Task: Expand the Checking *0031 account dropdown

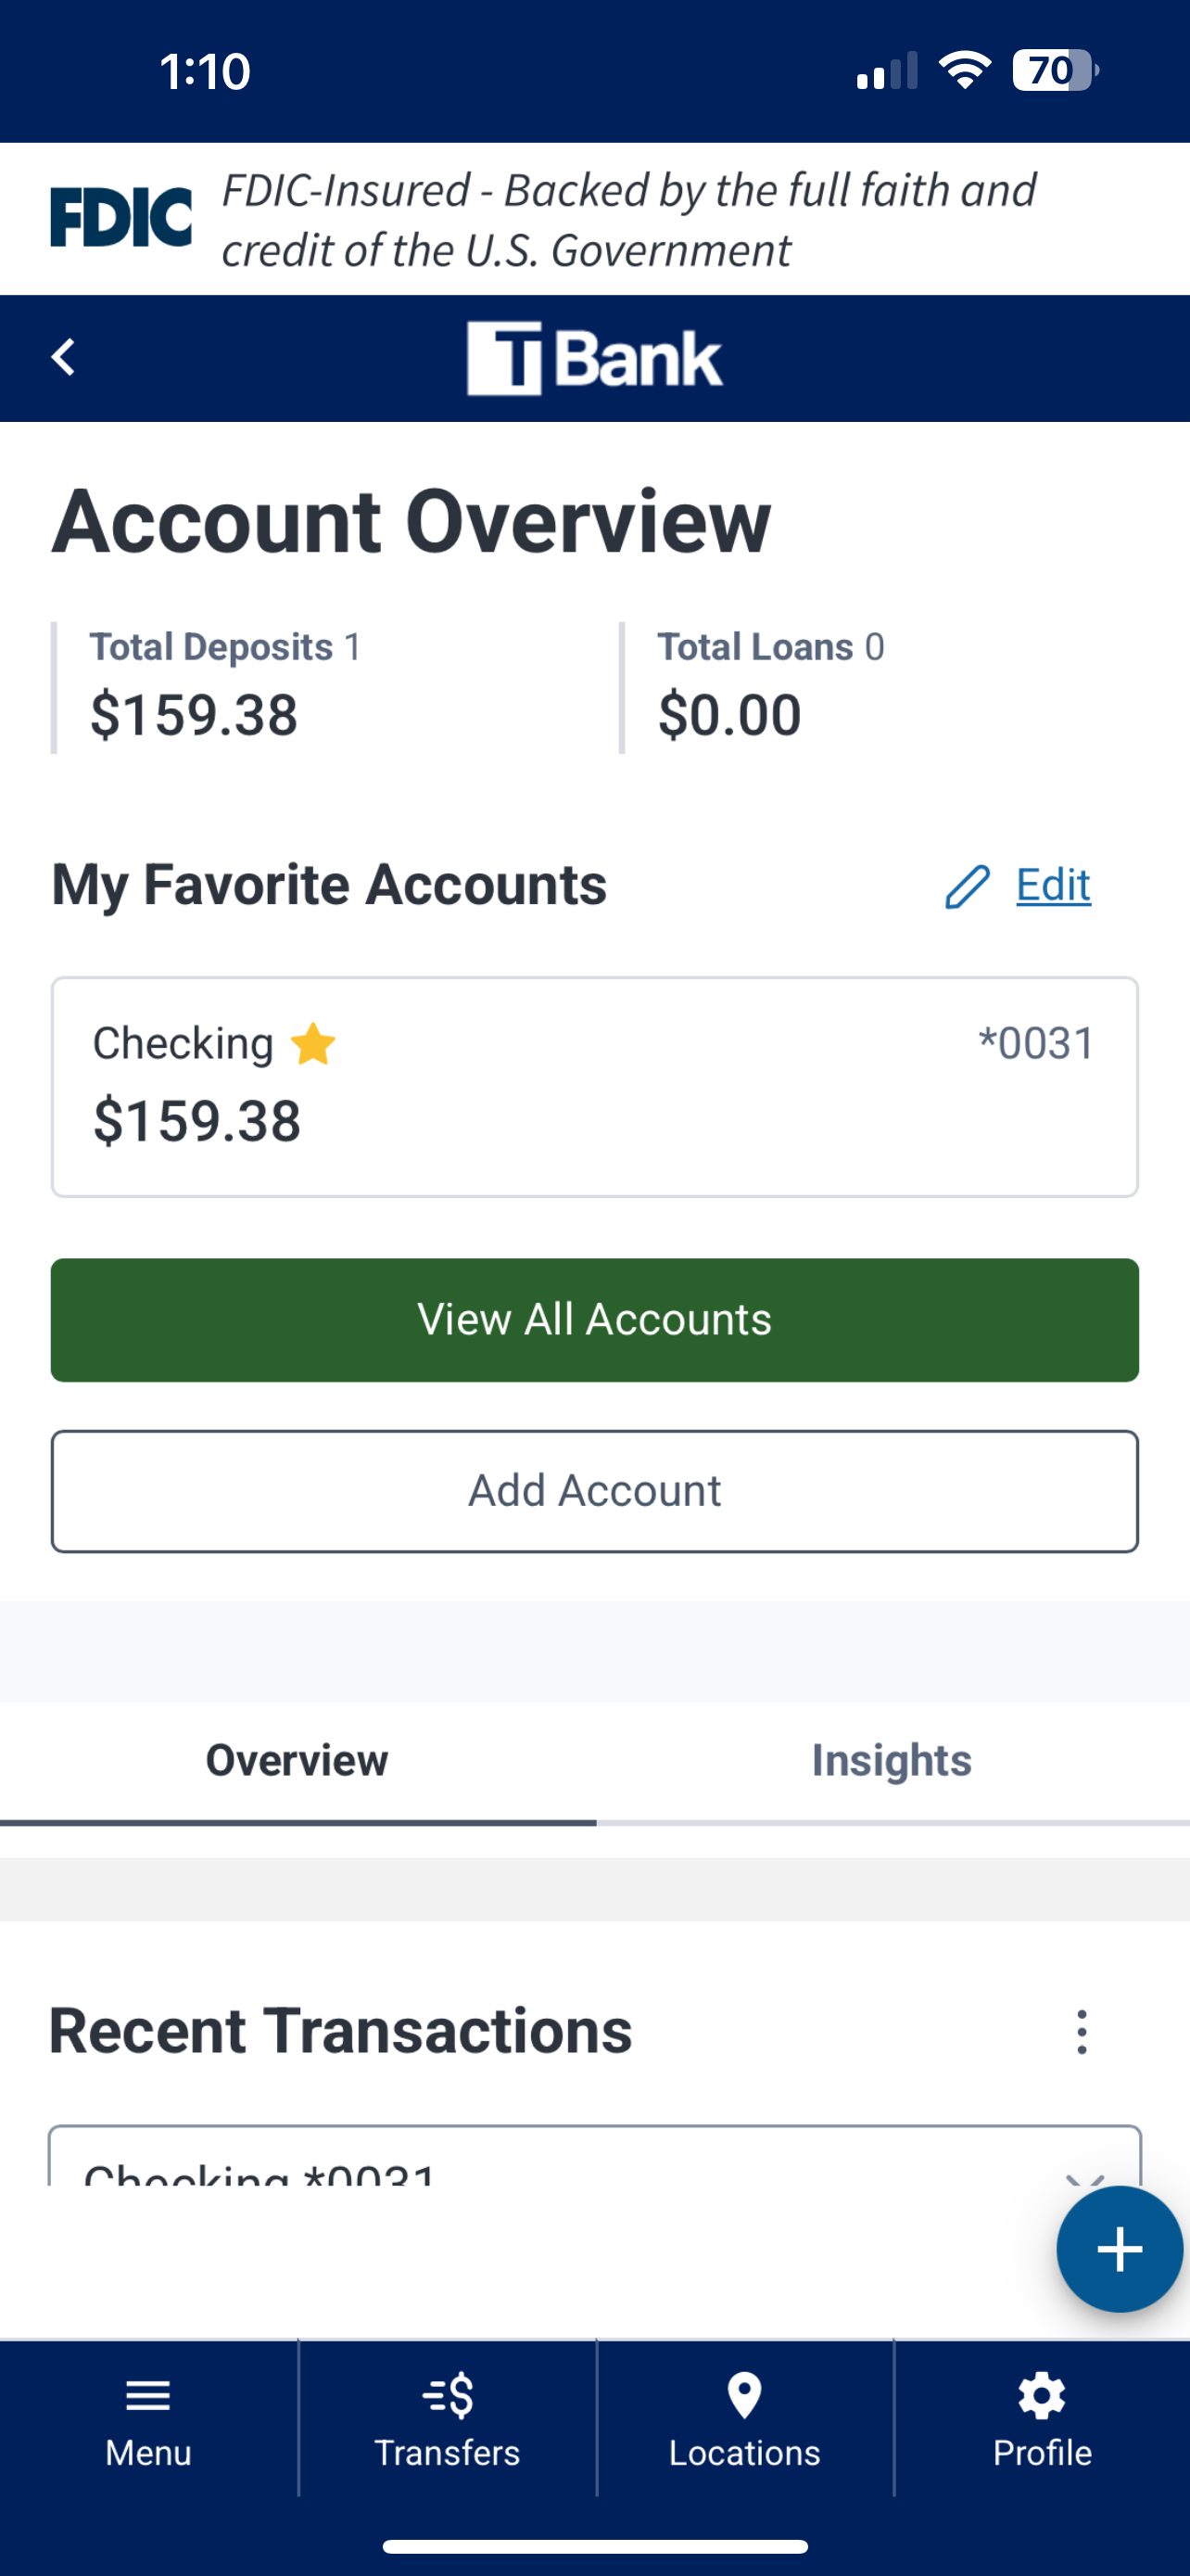Action: (x=594, y=2156)
